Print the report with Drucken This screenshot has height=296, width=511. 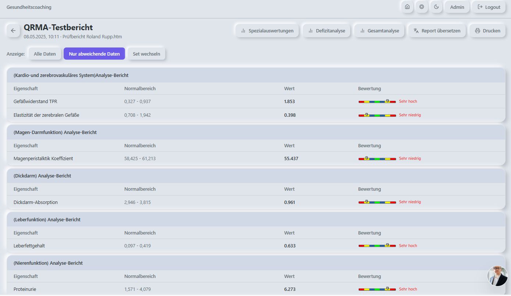487,31
